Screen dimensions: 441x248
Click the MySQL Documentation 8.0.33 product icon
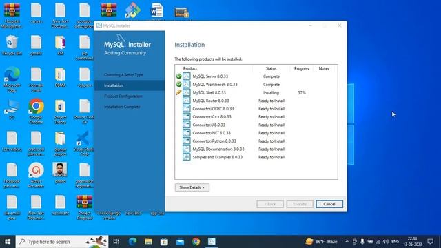187,149
